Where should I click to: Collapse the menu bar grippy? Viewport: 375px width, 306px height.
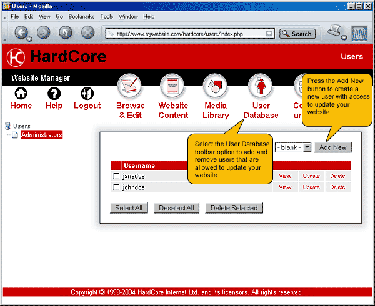5,17
